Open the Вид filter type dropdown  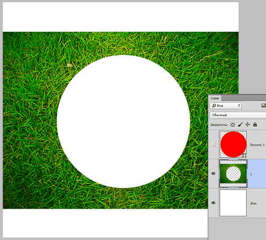coord(226,105)
